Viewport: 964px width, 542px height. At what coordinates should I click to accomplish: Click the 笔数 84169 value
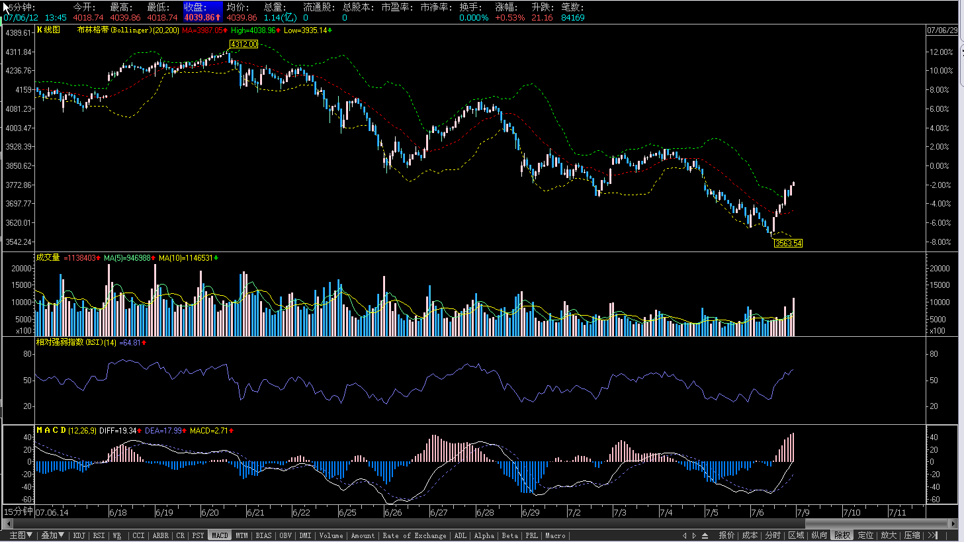[573, 18]
